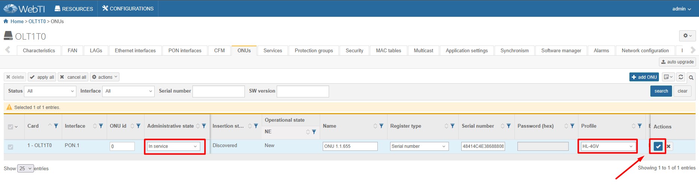Filter the Card column with funnel icon

tap(56, 126)
